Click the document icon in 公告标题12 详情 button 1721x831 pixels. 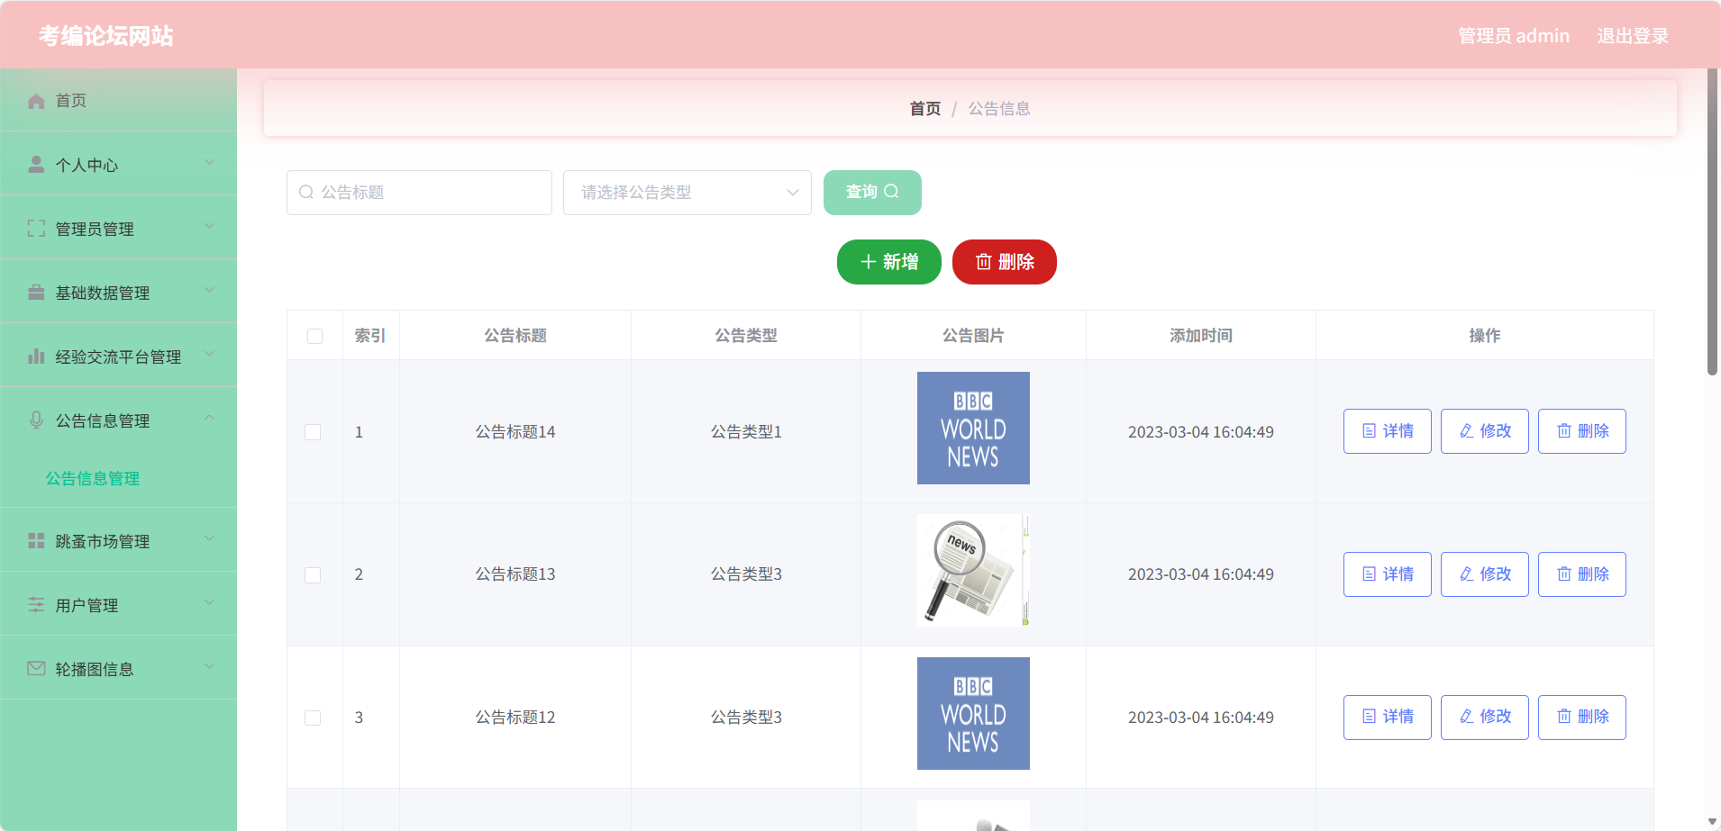coord(1370,717)
